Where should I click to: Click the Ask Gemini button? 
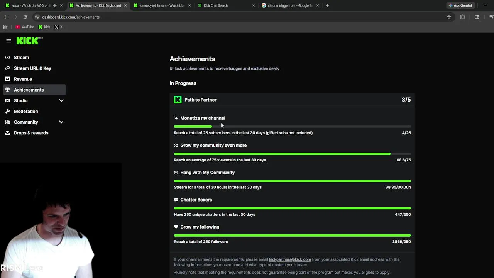point(460,5)
